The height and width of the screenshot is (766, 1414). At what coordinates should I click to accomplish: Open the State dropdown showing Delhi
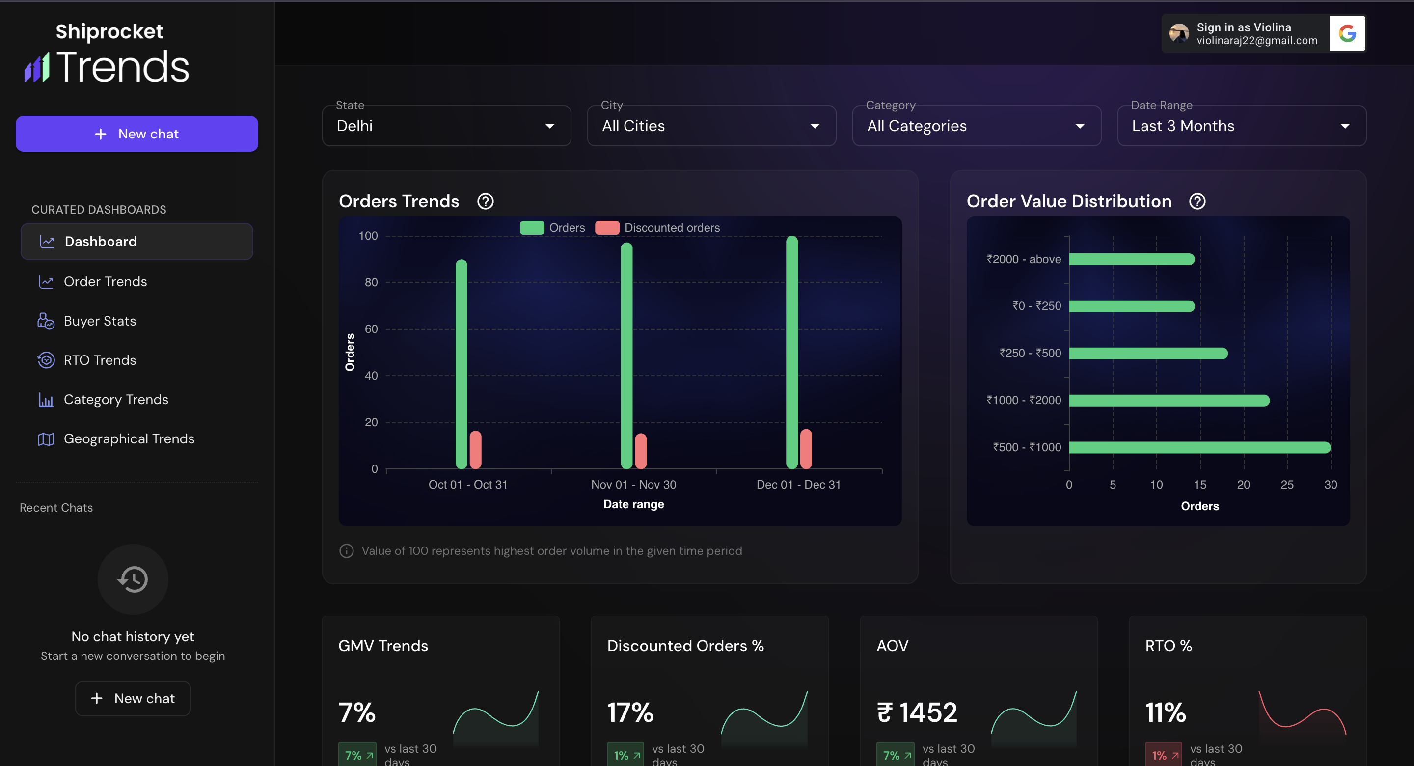pos(446,125)
